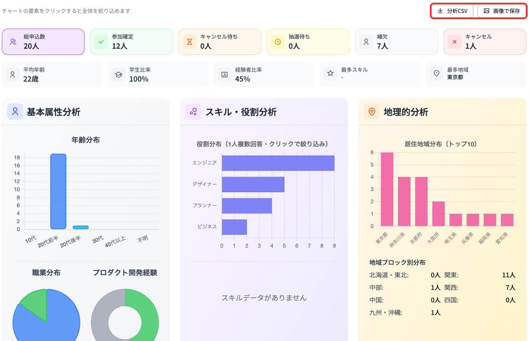Click the 神奈川県 bar in 居住地域分布
Viewport: 529px width, 341px height.
tap(404, 202)
